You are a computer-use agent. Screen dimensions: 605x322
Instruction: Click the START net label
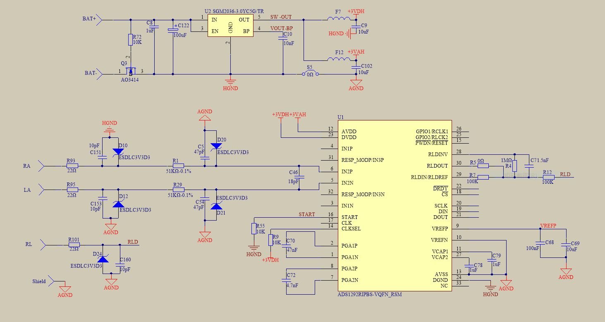coord(307,214)
